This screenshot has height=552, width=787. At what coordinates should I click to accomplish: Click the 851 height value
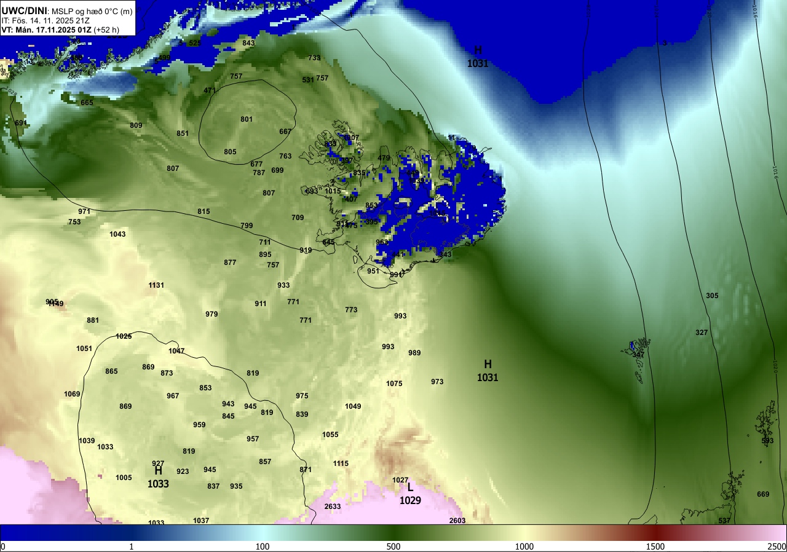pos(183,133)
